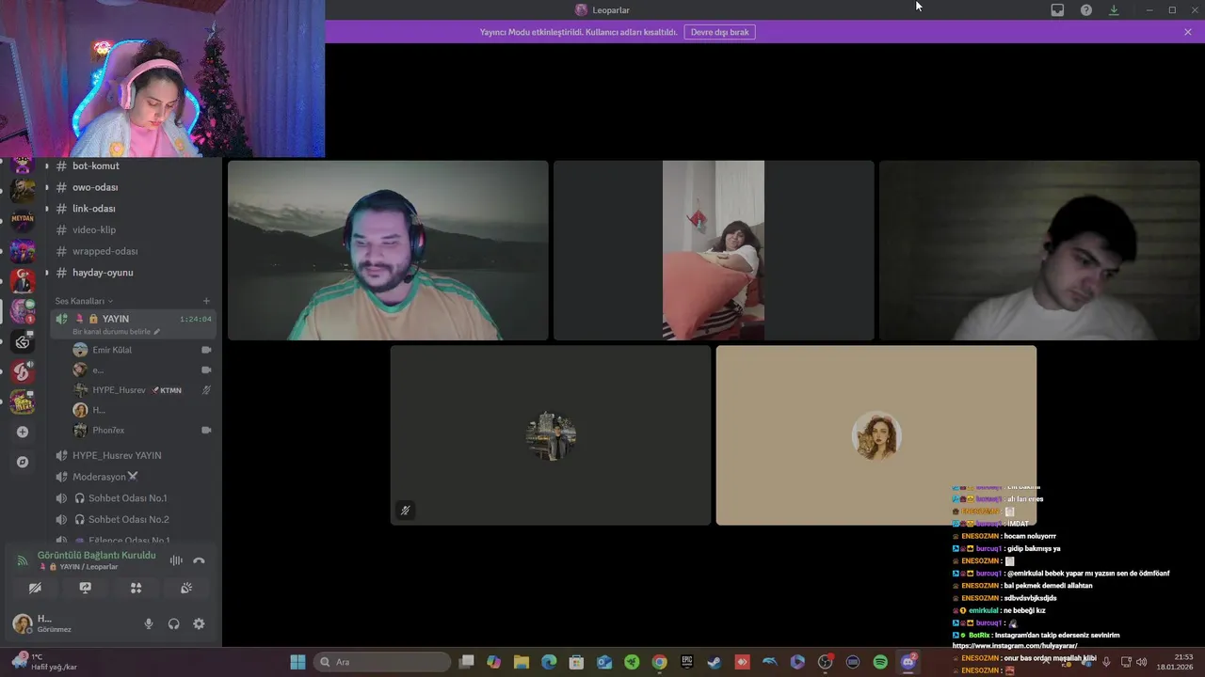Viewport: 1205px width, 677px height.
Task: Open Steam from the taskbar
Action: [x=715, y=662]
